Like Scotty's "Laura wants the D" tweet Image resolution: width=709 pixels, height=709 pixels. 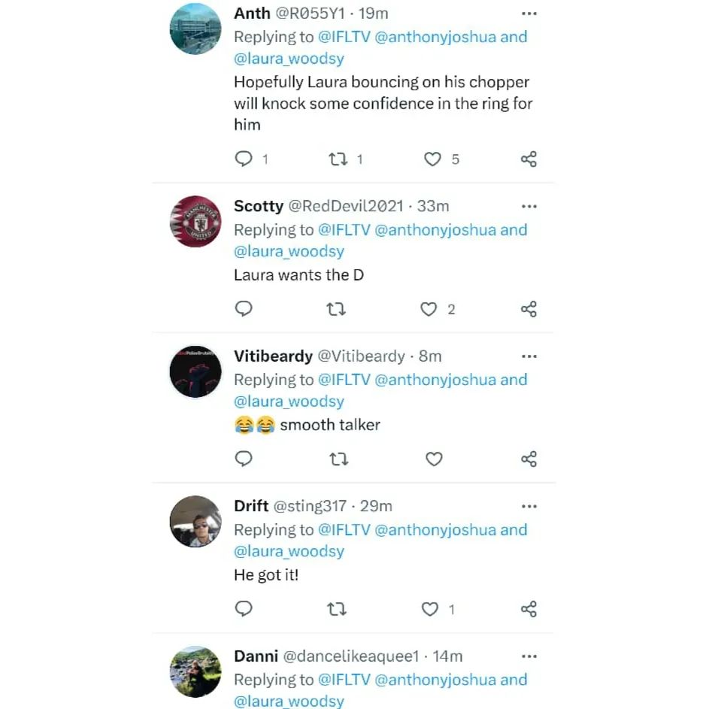429,309
